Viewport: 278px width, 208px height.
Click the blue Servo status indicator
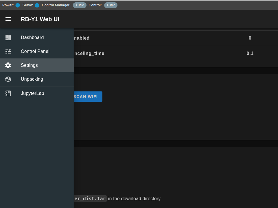pyautogui.click(x=37, y=5)
